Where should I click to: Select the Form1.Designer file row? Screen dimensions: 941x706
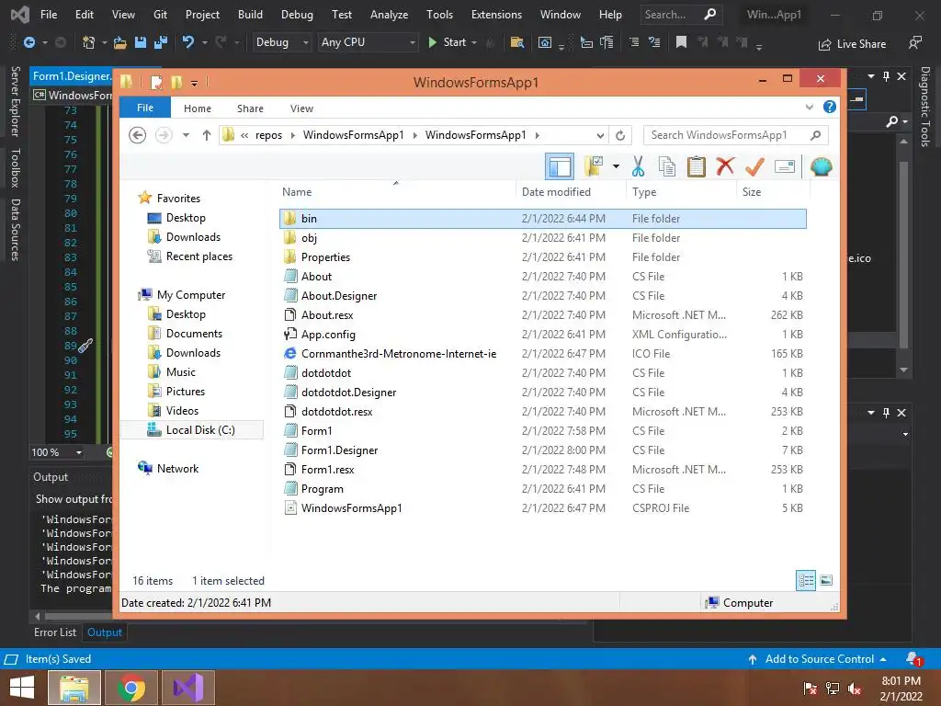click(x=543, y=450)
